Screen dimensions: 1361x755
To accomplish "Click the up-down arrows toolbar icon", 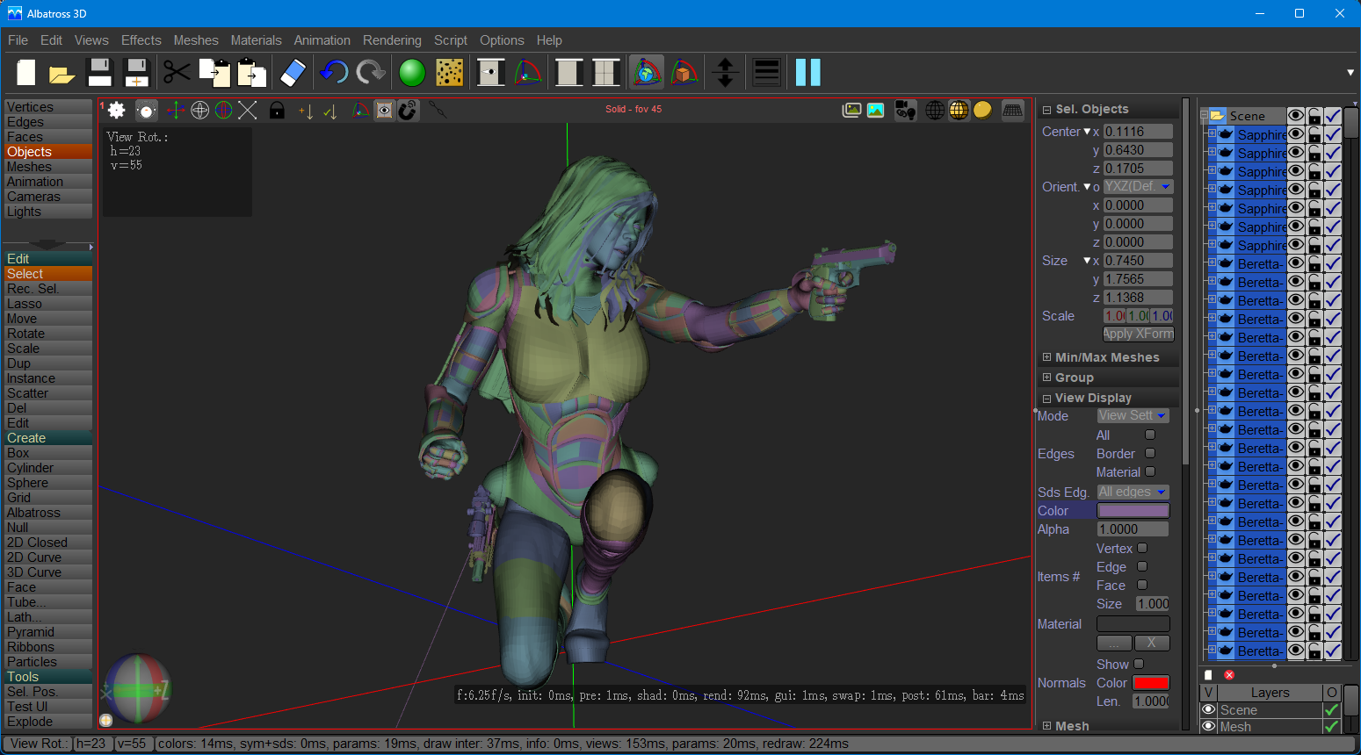I will [x=725, y=73].
